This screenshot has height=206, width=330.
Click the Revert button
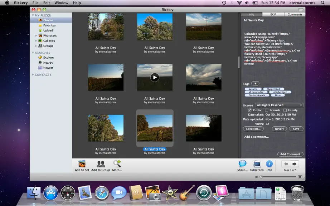click(x=279, y=129)
